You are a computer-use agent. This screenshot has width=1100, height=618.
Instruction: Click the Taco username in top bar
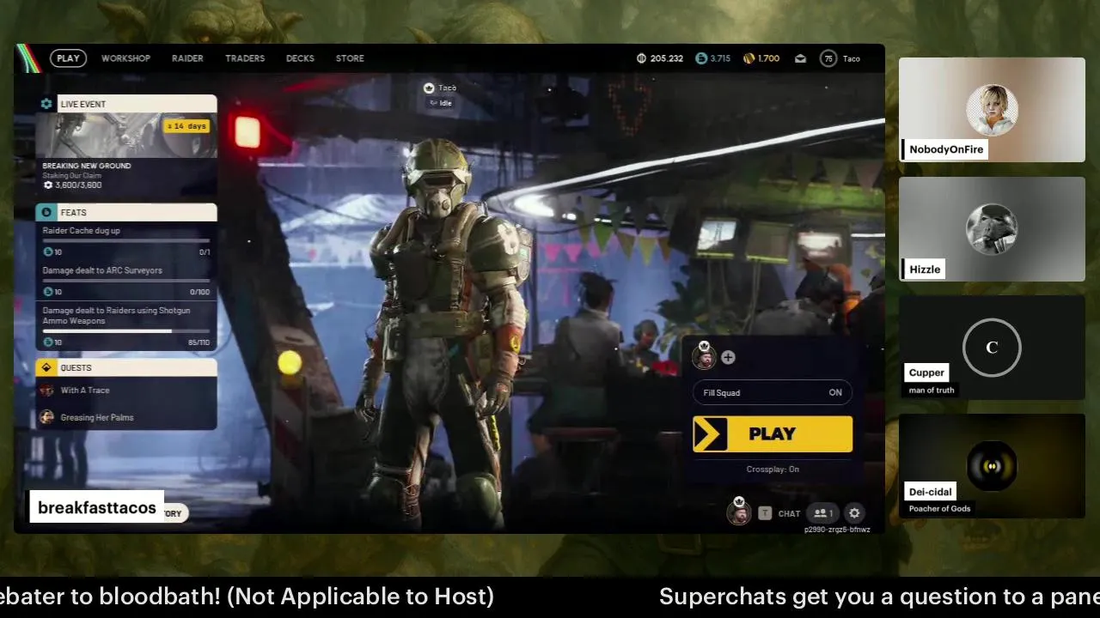coord(851,58)
